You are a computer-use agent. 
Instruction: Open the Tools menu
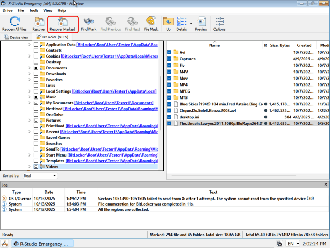tap(33, 10)
